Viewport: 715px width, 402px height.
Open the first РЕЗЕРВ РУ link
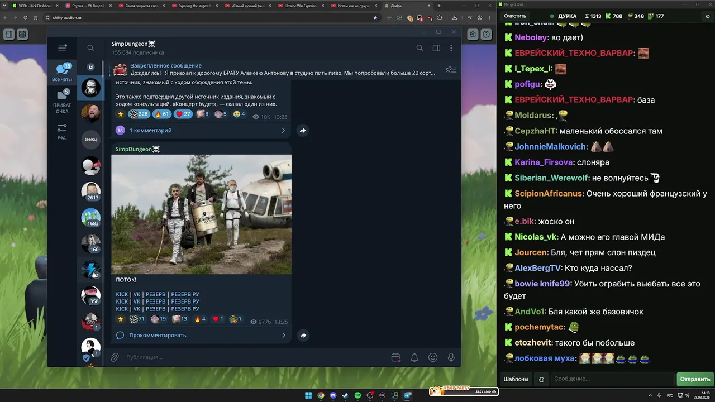click(x=185, y=294)
